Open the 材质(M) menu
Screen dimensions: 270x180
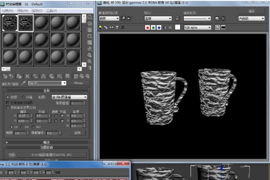pyautogui.click(x=8, y=10)
